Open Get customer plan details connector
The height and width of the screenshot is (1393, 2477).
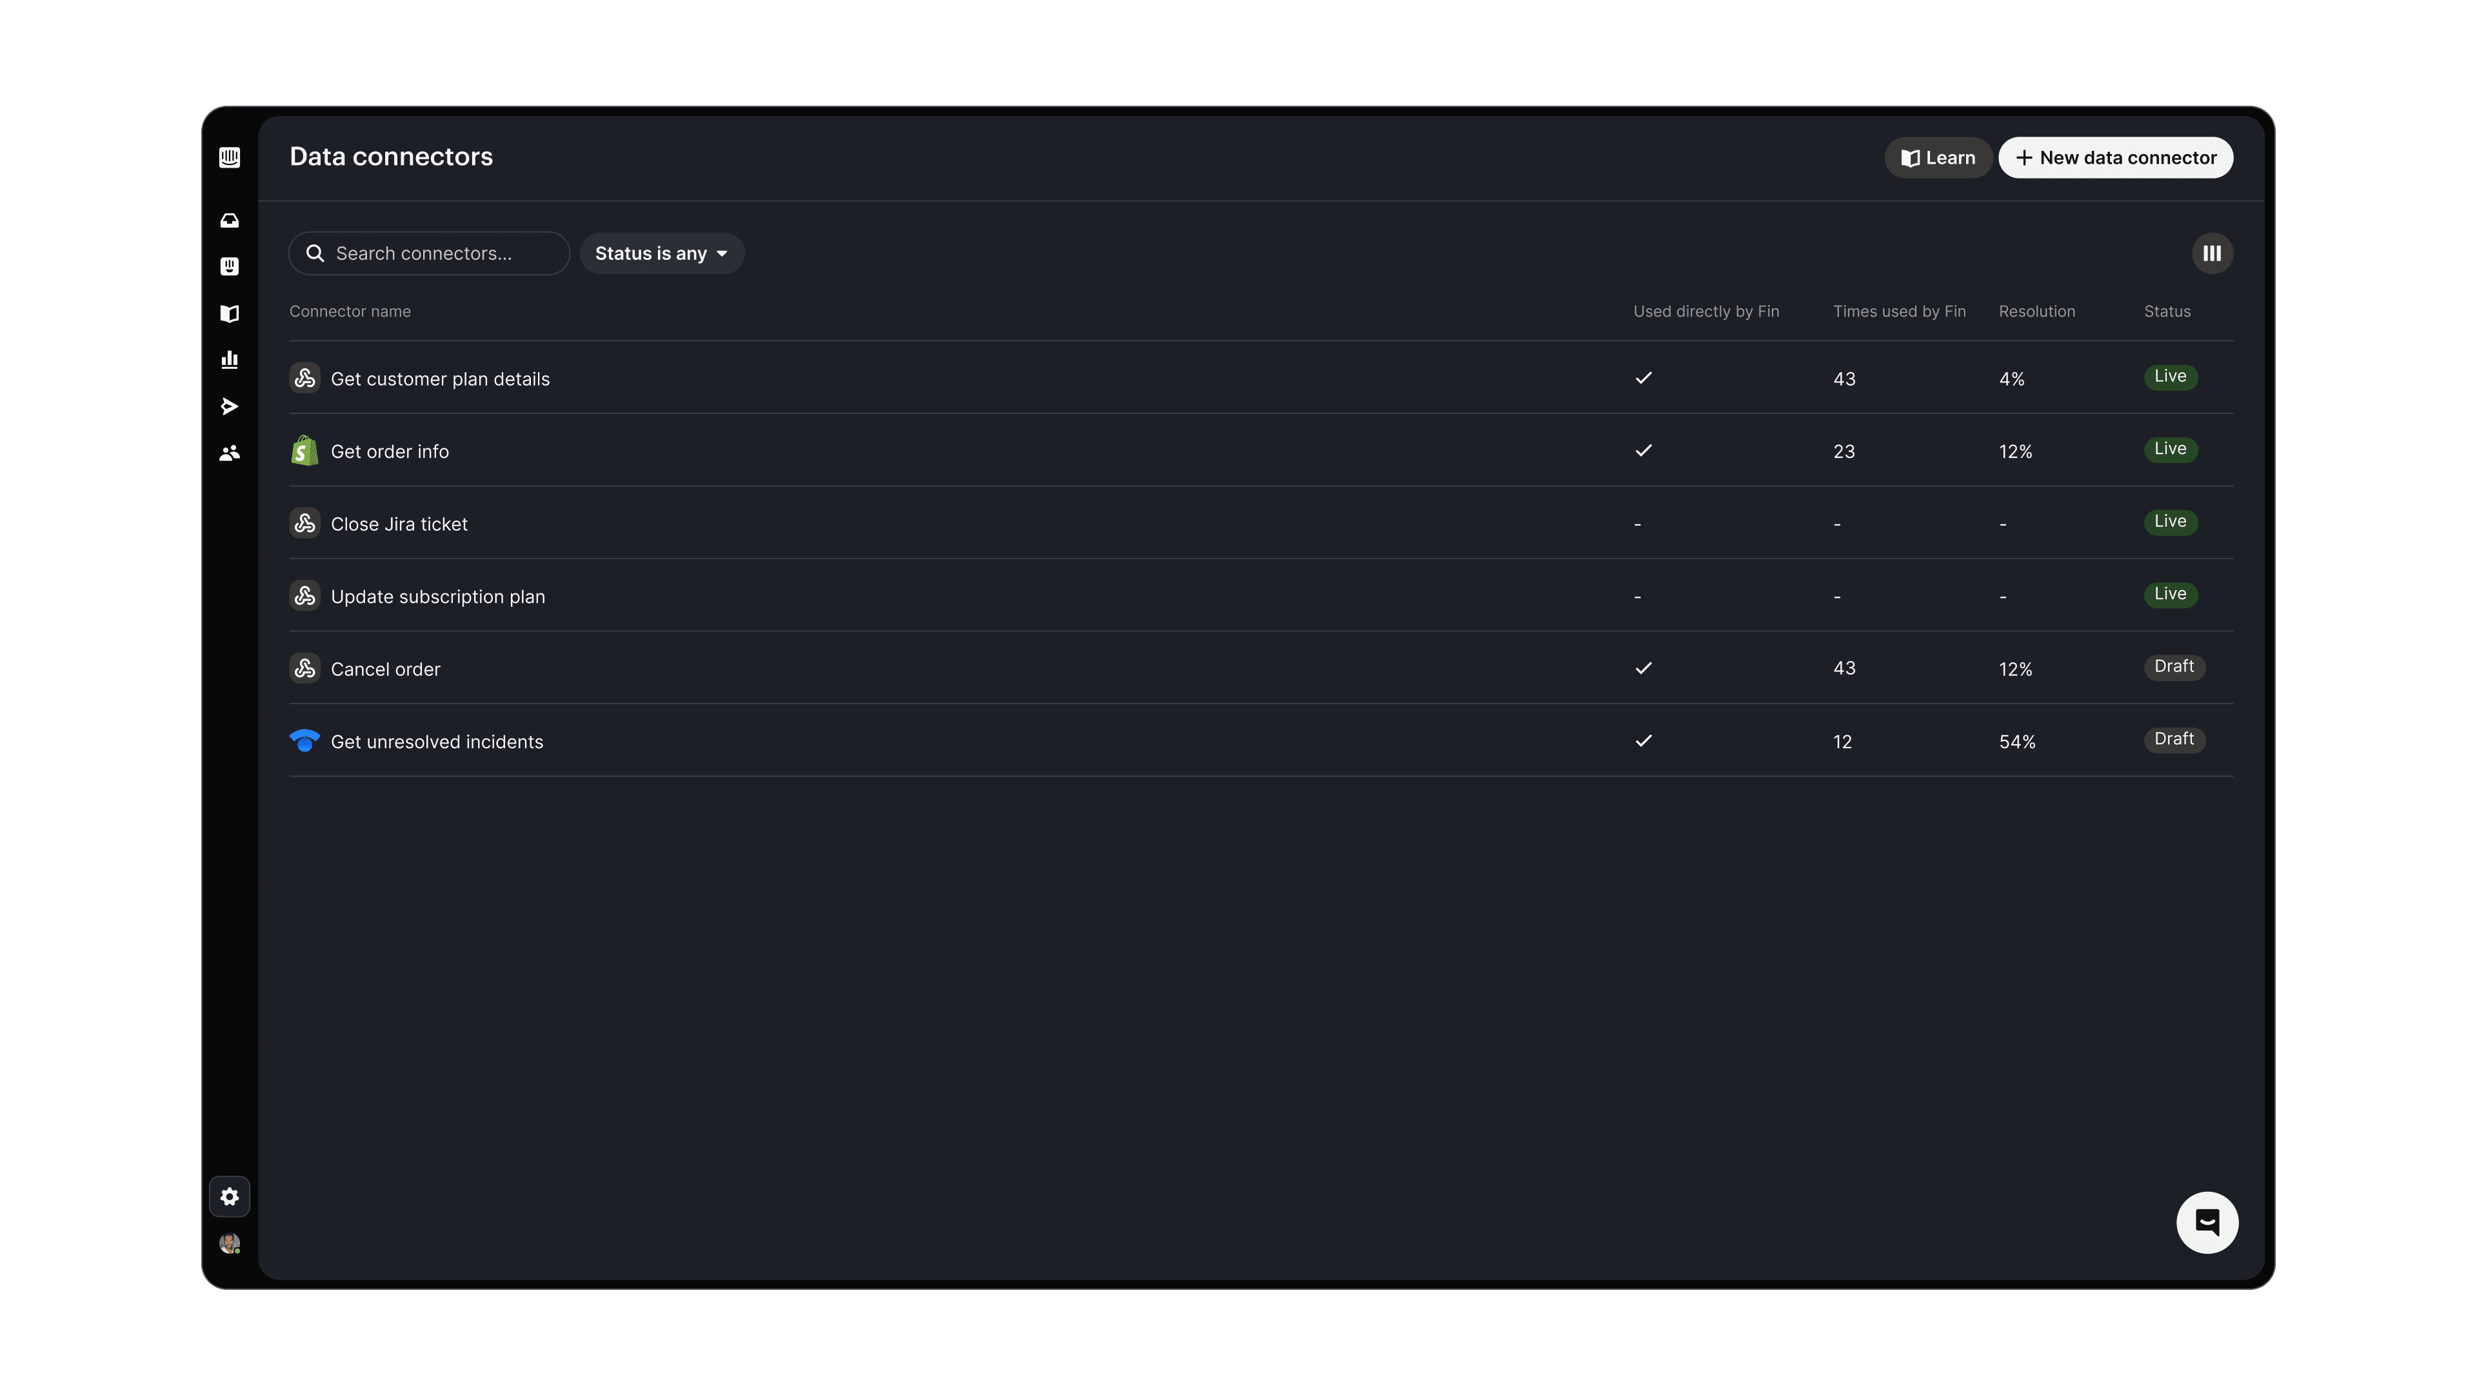coord(441,379)
